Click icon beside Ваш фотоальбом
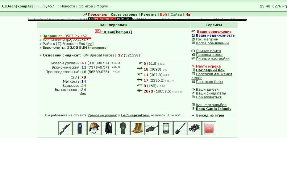Image resolution: width=287 pixels, height=184 pixels. (x=193, y=105)
